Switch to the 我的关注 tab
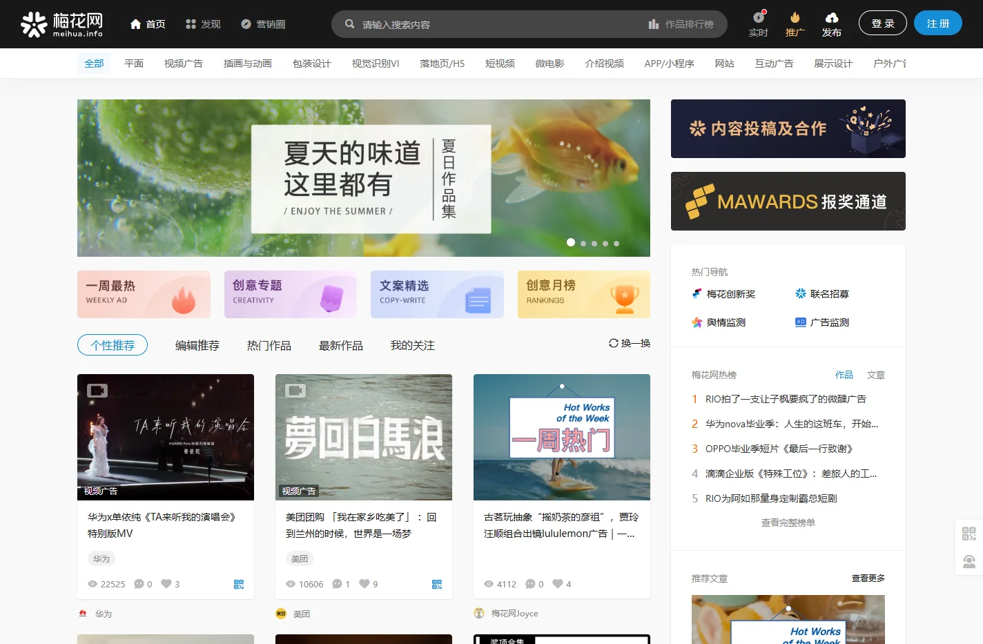983x644 pixels. point(413,345)
